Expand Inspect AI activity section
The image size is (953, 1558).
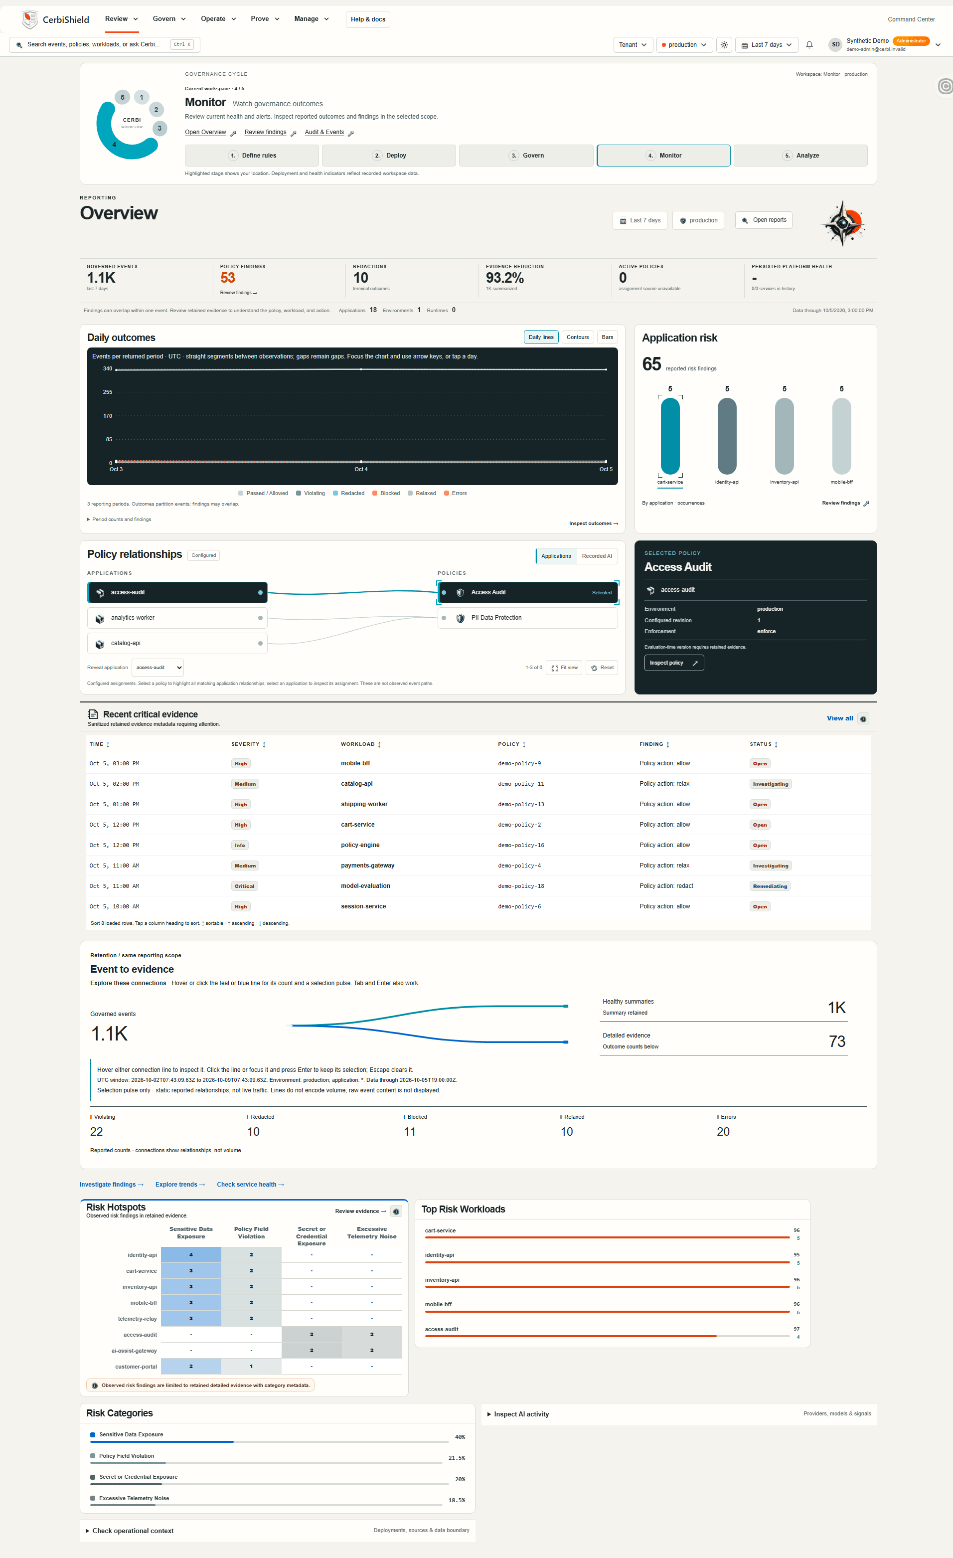(x=518, y=1414)
